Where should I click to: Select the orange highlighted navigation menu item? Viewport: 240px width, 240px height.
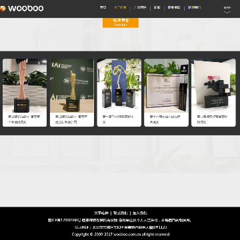pos(120,7)
